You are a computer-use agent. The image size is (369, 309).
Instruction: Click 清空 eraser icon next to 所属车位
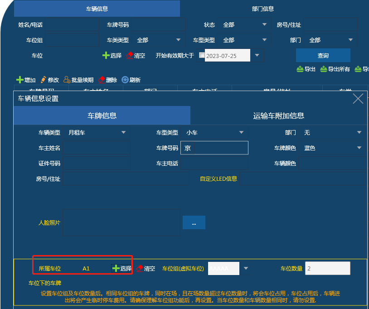click(140, 268)
